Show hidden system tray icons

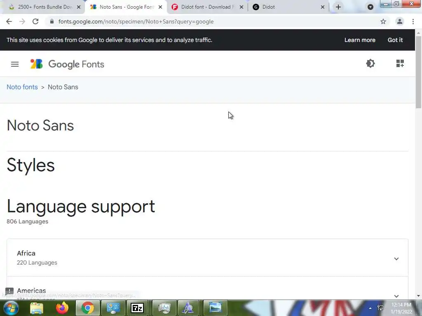[370, 308]
